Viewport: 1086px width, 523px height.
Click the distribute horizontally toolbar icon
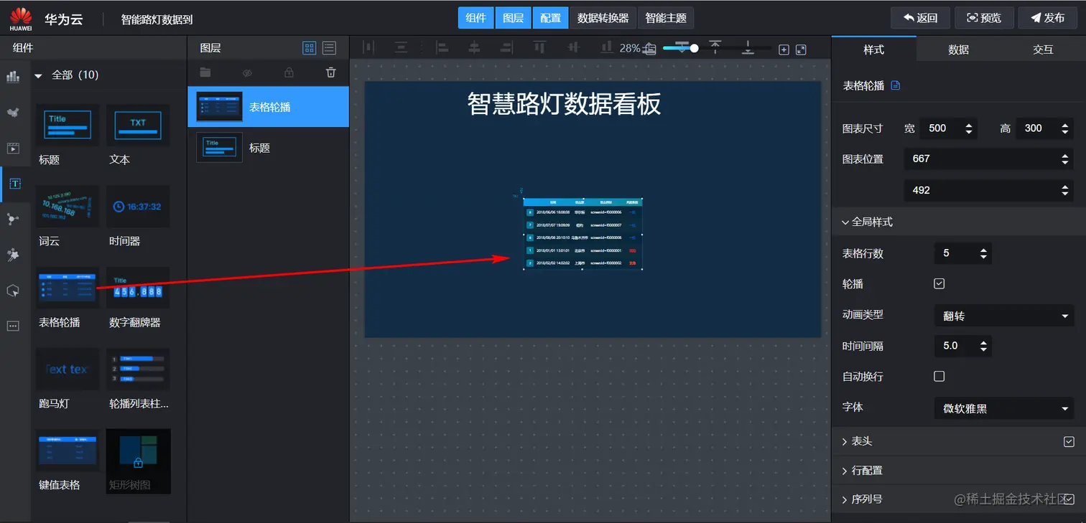pos(368,48)
